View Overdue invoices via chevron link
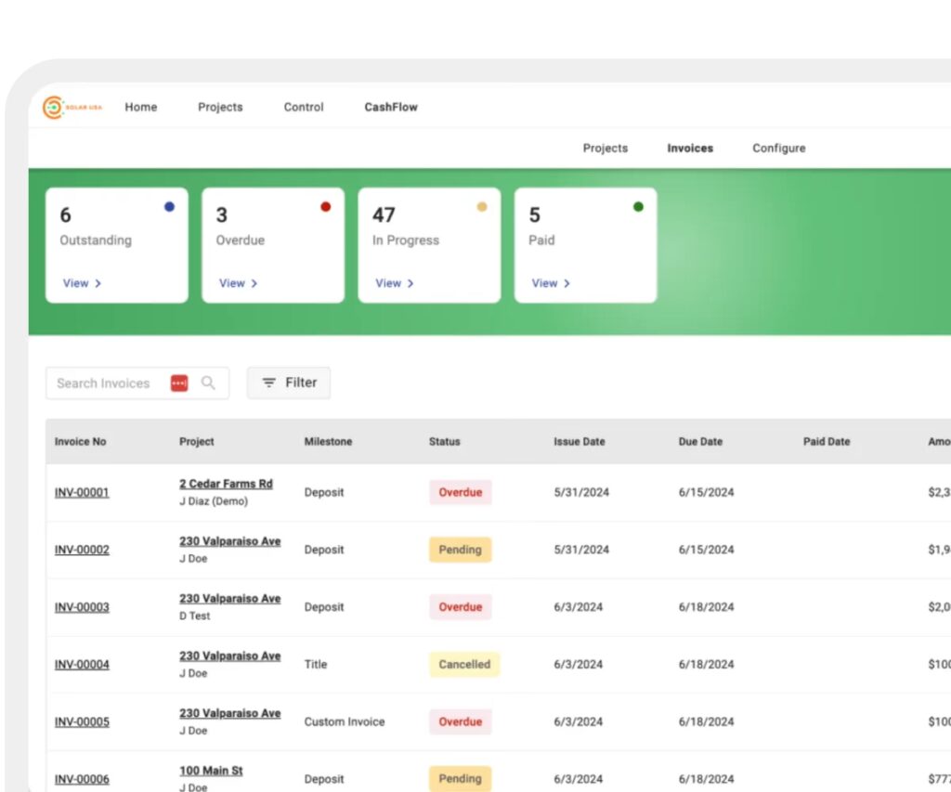 pyautogui.click(x=238, y=283)
